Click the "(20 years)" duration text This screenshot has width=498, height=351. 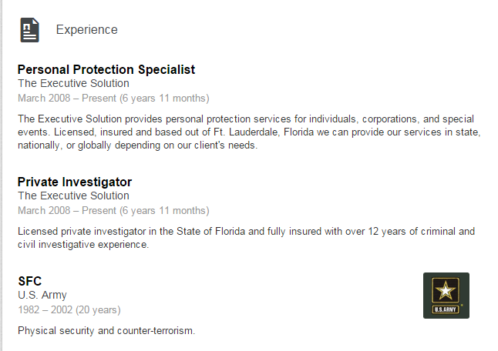[x=99, y=309]
